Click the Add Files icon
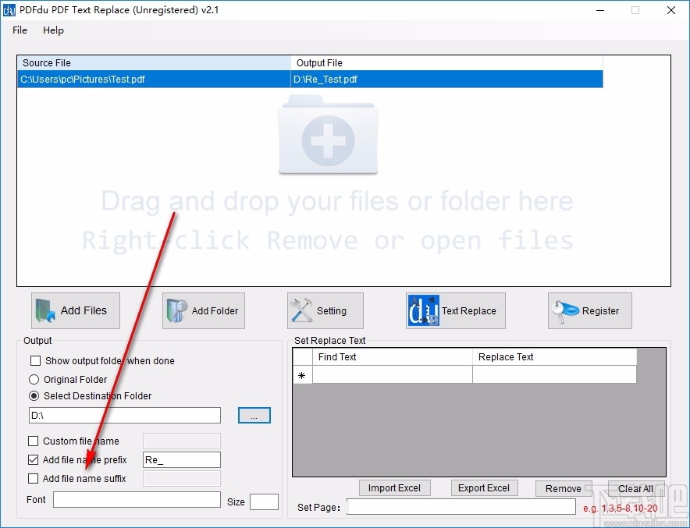This screenshot has width=690, height=528. coord(44,310)
